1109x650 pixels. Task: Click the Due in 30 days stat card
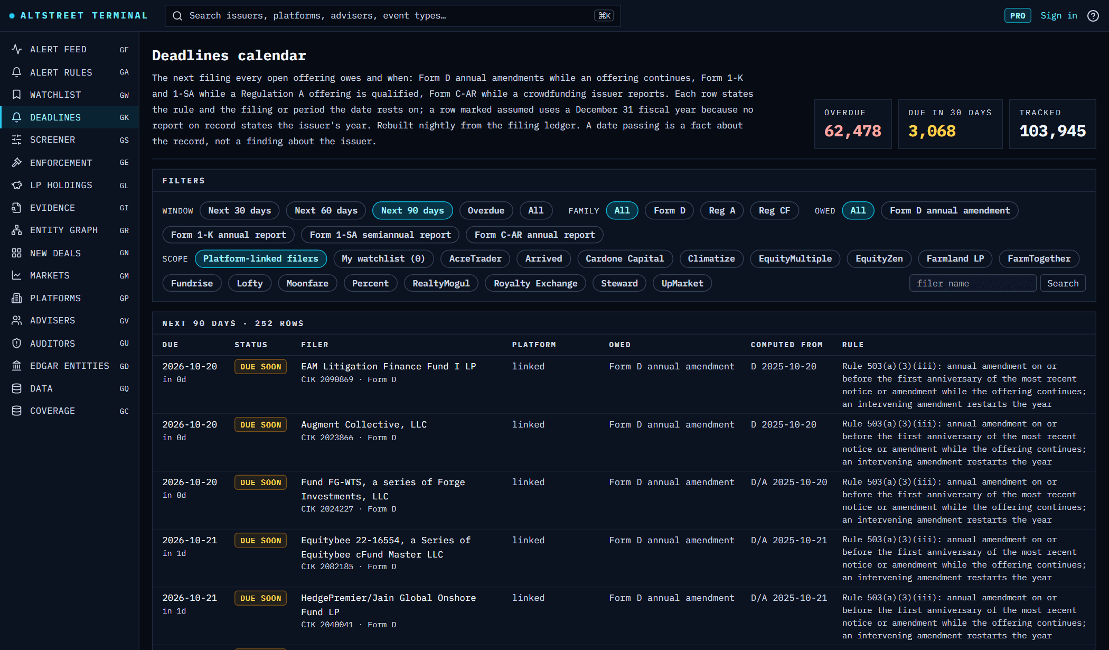tap(950, 124)
